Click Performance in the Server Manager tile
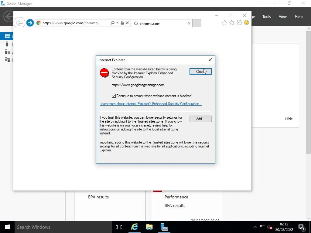Screen dimensions: 311x233 (x=176, y=197)
